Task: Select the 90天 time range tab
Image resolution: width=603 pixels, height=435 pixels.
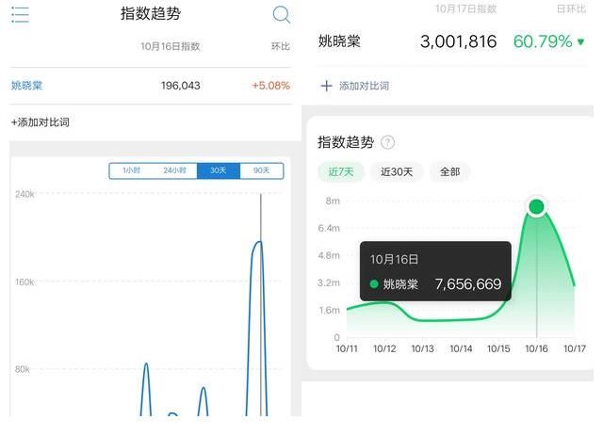Action: point(262,170)
